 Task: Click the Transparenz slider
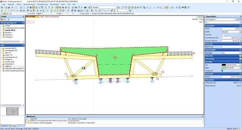(x=231, y=71)
